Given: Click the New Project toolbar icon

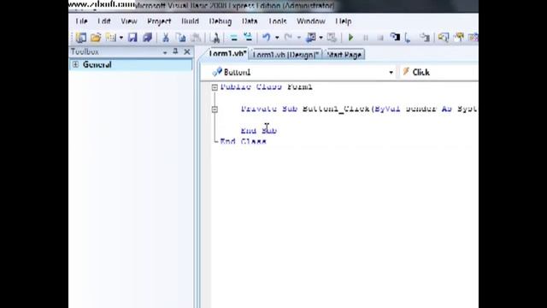Looking at the screenshot, I should click(81, 38).
